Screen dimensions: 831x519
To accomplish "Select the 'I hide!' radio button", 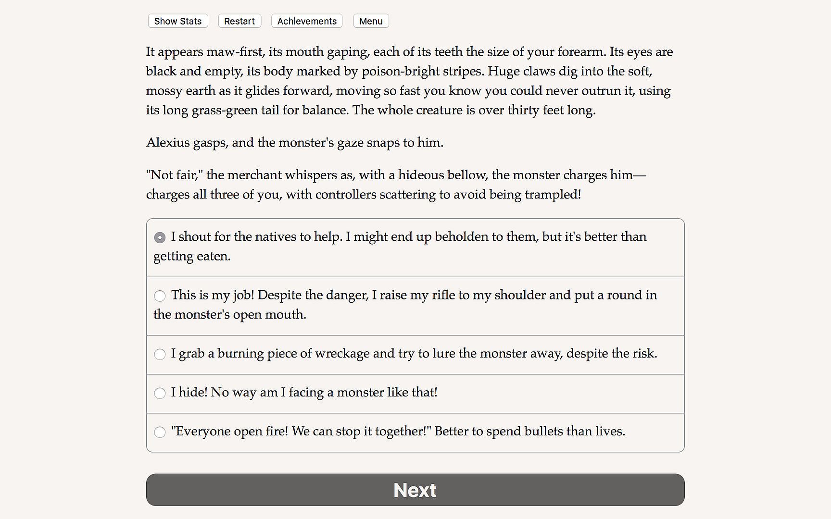I will [160, 393].
